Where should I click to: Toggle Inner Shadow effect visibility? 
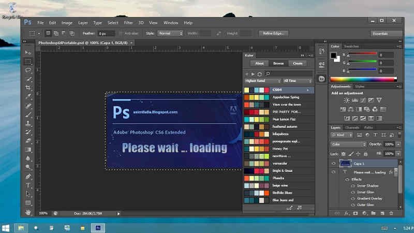pos(353,186)
